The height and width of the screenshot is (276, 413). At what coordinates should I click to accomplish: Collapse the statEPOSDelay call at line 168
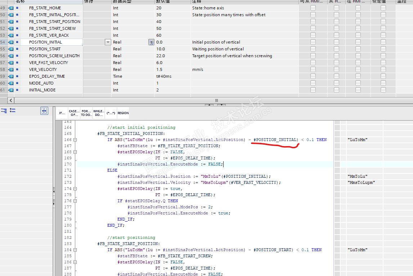(75, 152)
